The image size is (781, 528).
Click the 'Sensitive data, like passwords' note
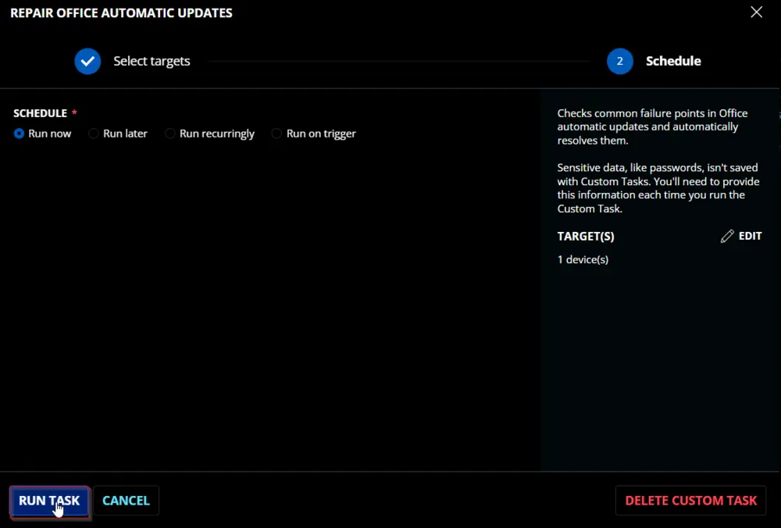658,188
